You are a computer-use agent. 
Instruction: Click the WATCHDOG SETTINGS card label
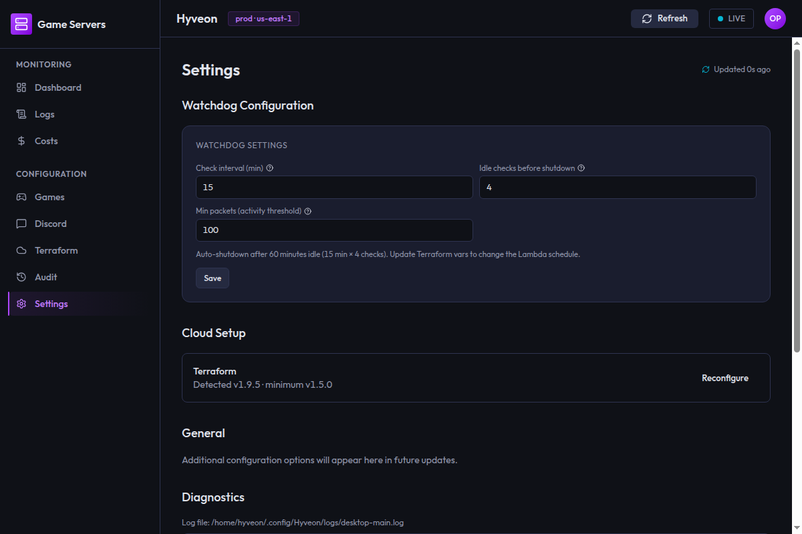[x=241, y=145]
